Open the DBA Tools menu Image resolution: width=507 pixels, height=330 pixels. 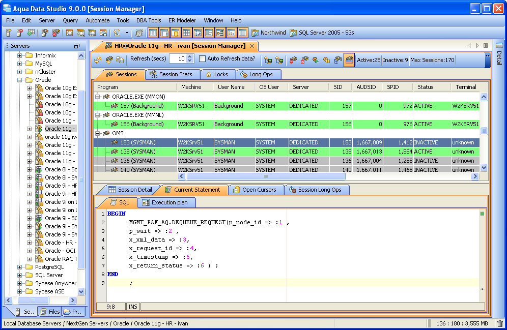coord(149,20)
